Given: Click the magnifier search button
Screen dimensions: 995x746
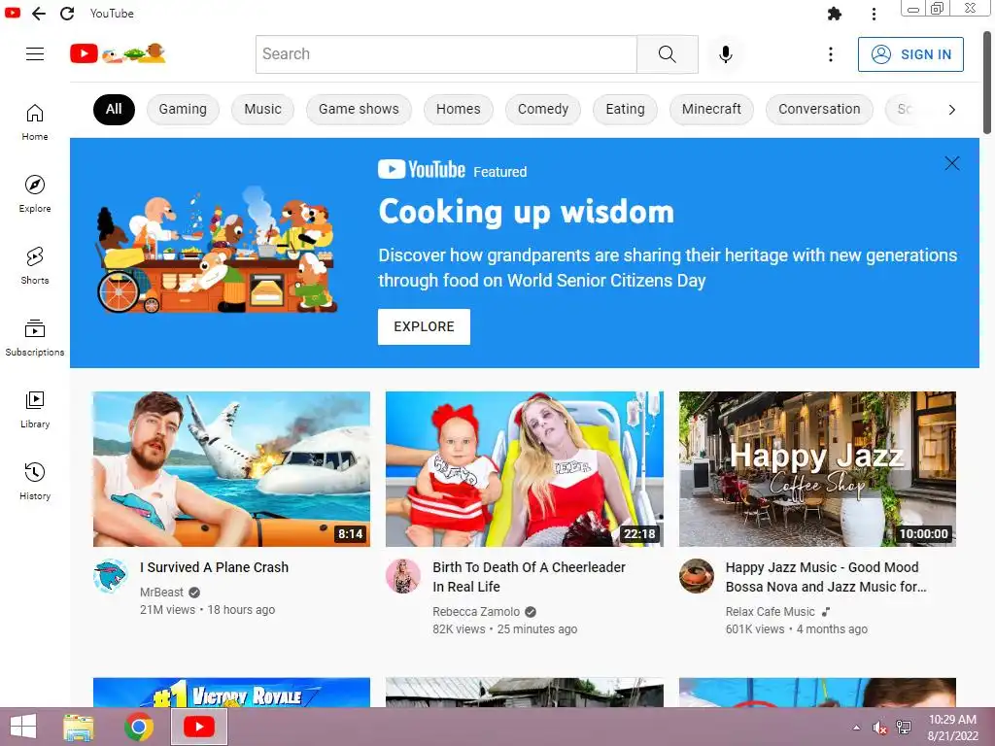Looking at the screenshot, I should click(667, 54).
